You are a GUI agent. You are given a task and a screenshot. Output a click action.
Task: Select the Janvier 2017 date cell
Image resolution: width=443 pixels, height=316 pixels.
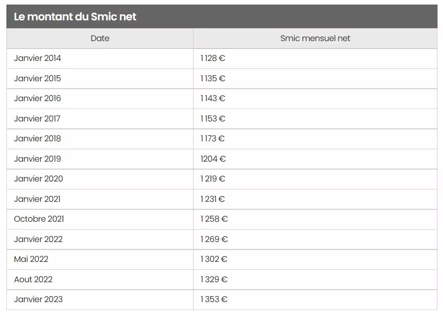click(x=100, y=119)
